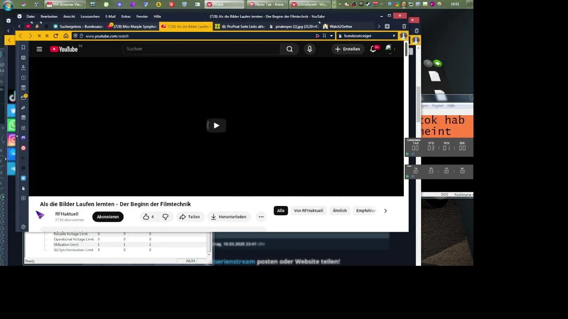Screen dimensions: 568x319
Task: Open YouTube hamburger guide menu
Action: (39, 49)
